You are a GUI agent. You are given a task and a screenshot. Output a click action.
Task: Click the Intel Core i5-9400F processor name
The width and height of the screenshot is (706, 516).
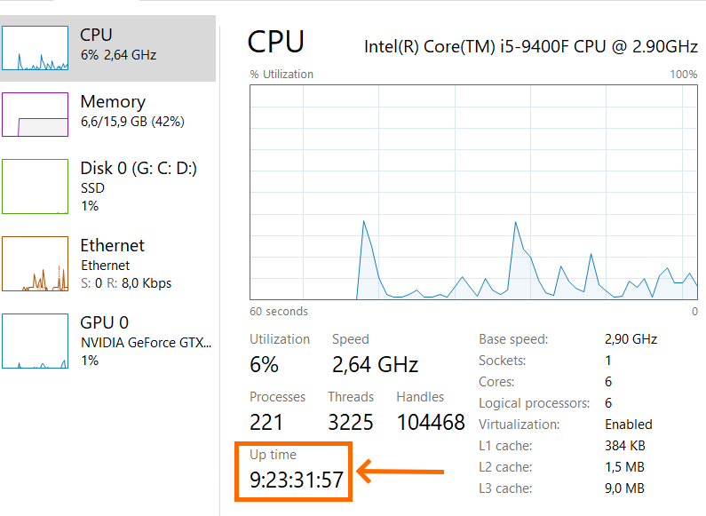[x=531, y=46]
